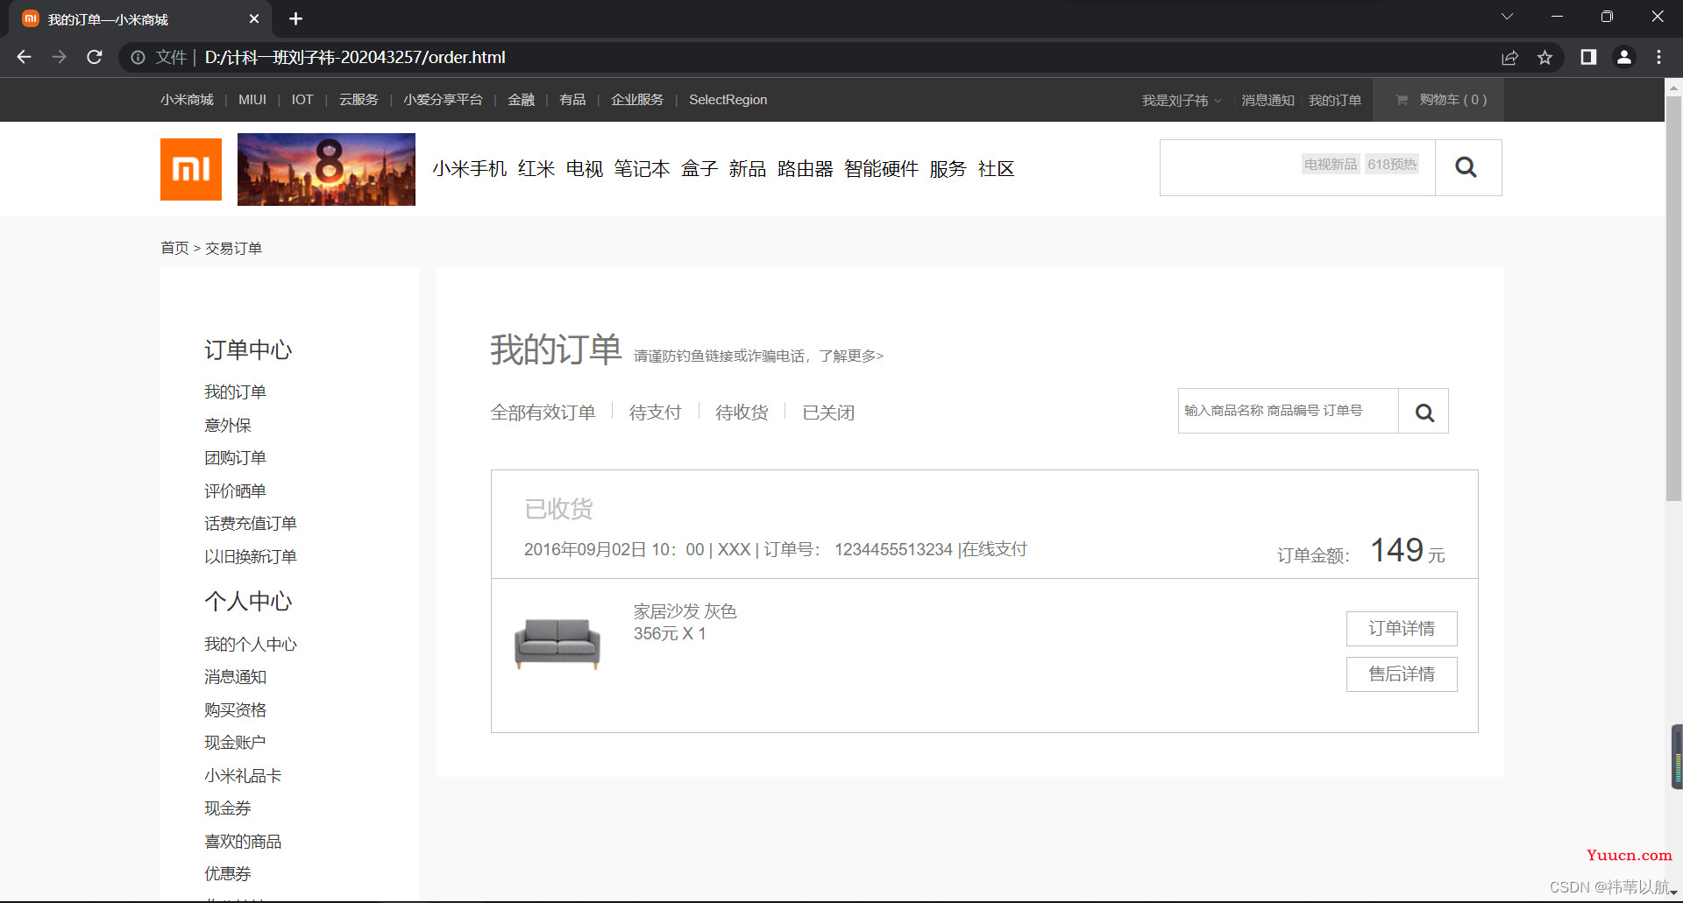Open the browser profile icon
The width and height of the screenshot is (1683, 903).
1624,57
